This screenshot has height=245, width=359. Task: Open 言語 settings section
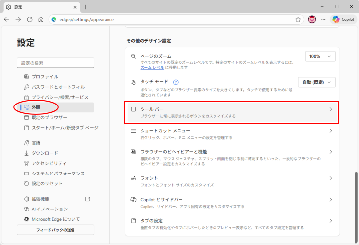click(55, 143)
